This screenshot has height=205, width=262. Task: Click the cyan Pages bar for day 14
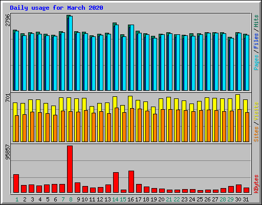point(117,57)
